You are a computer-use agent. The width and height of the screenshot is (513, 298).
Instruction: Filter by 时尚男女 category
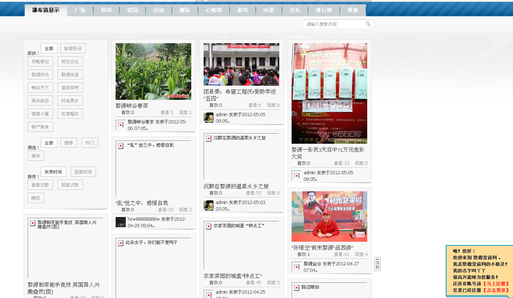click(x=70, y=101)
